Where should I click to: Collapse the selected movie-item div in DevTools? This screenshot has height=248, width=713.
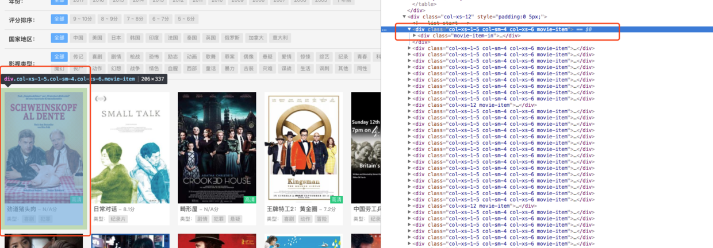pos(409,29)
